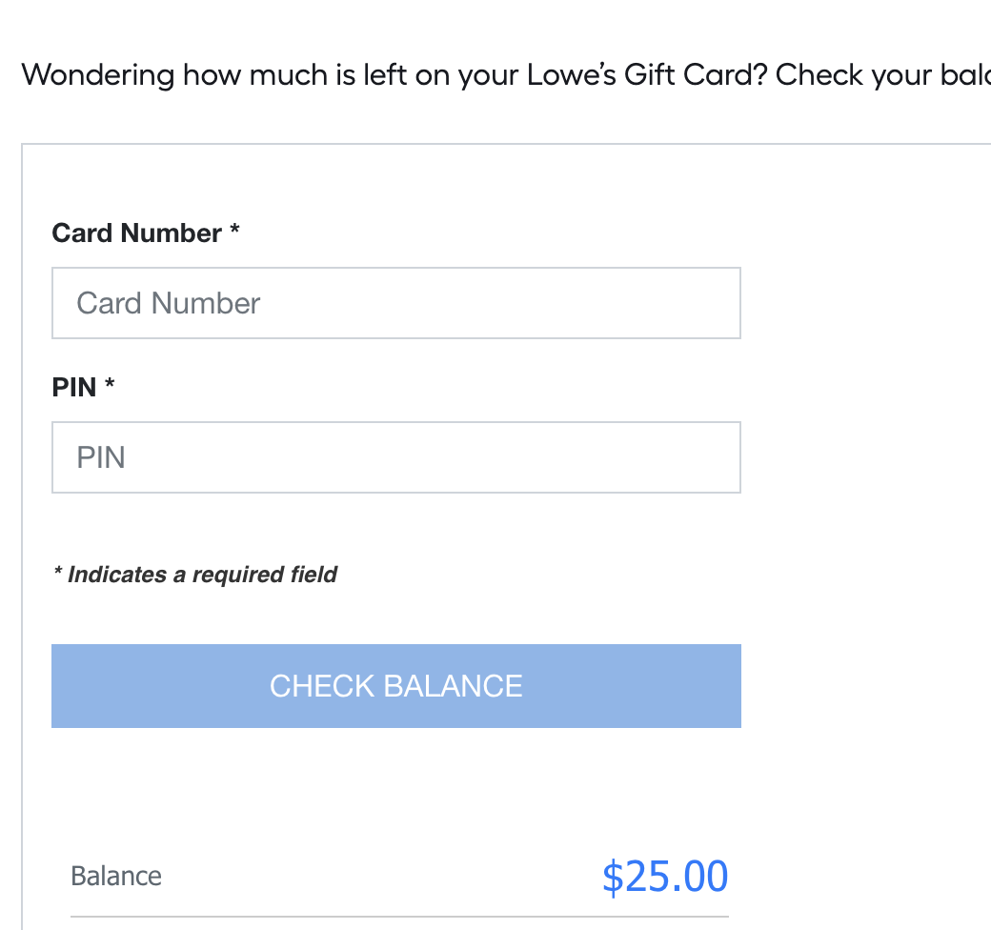Image resolution: width=991 pixels, height=930 pixels.
Task: Click the asterisk beside the PIN label
Action: point(110,386)
